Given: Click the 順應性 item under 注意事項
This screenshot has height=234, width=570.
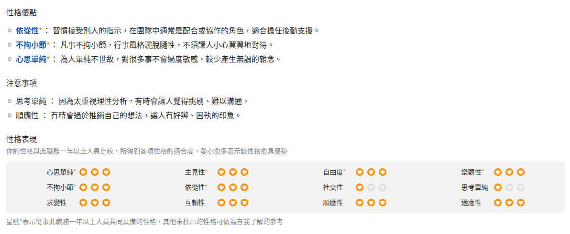Looking at the screenshot, I should 27,115.
